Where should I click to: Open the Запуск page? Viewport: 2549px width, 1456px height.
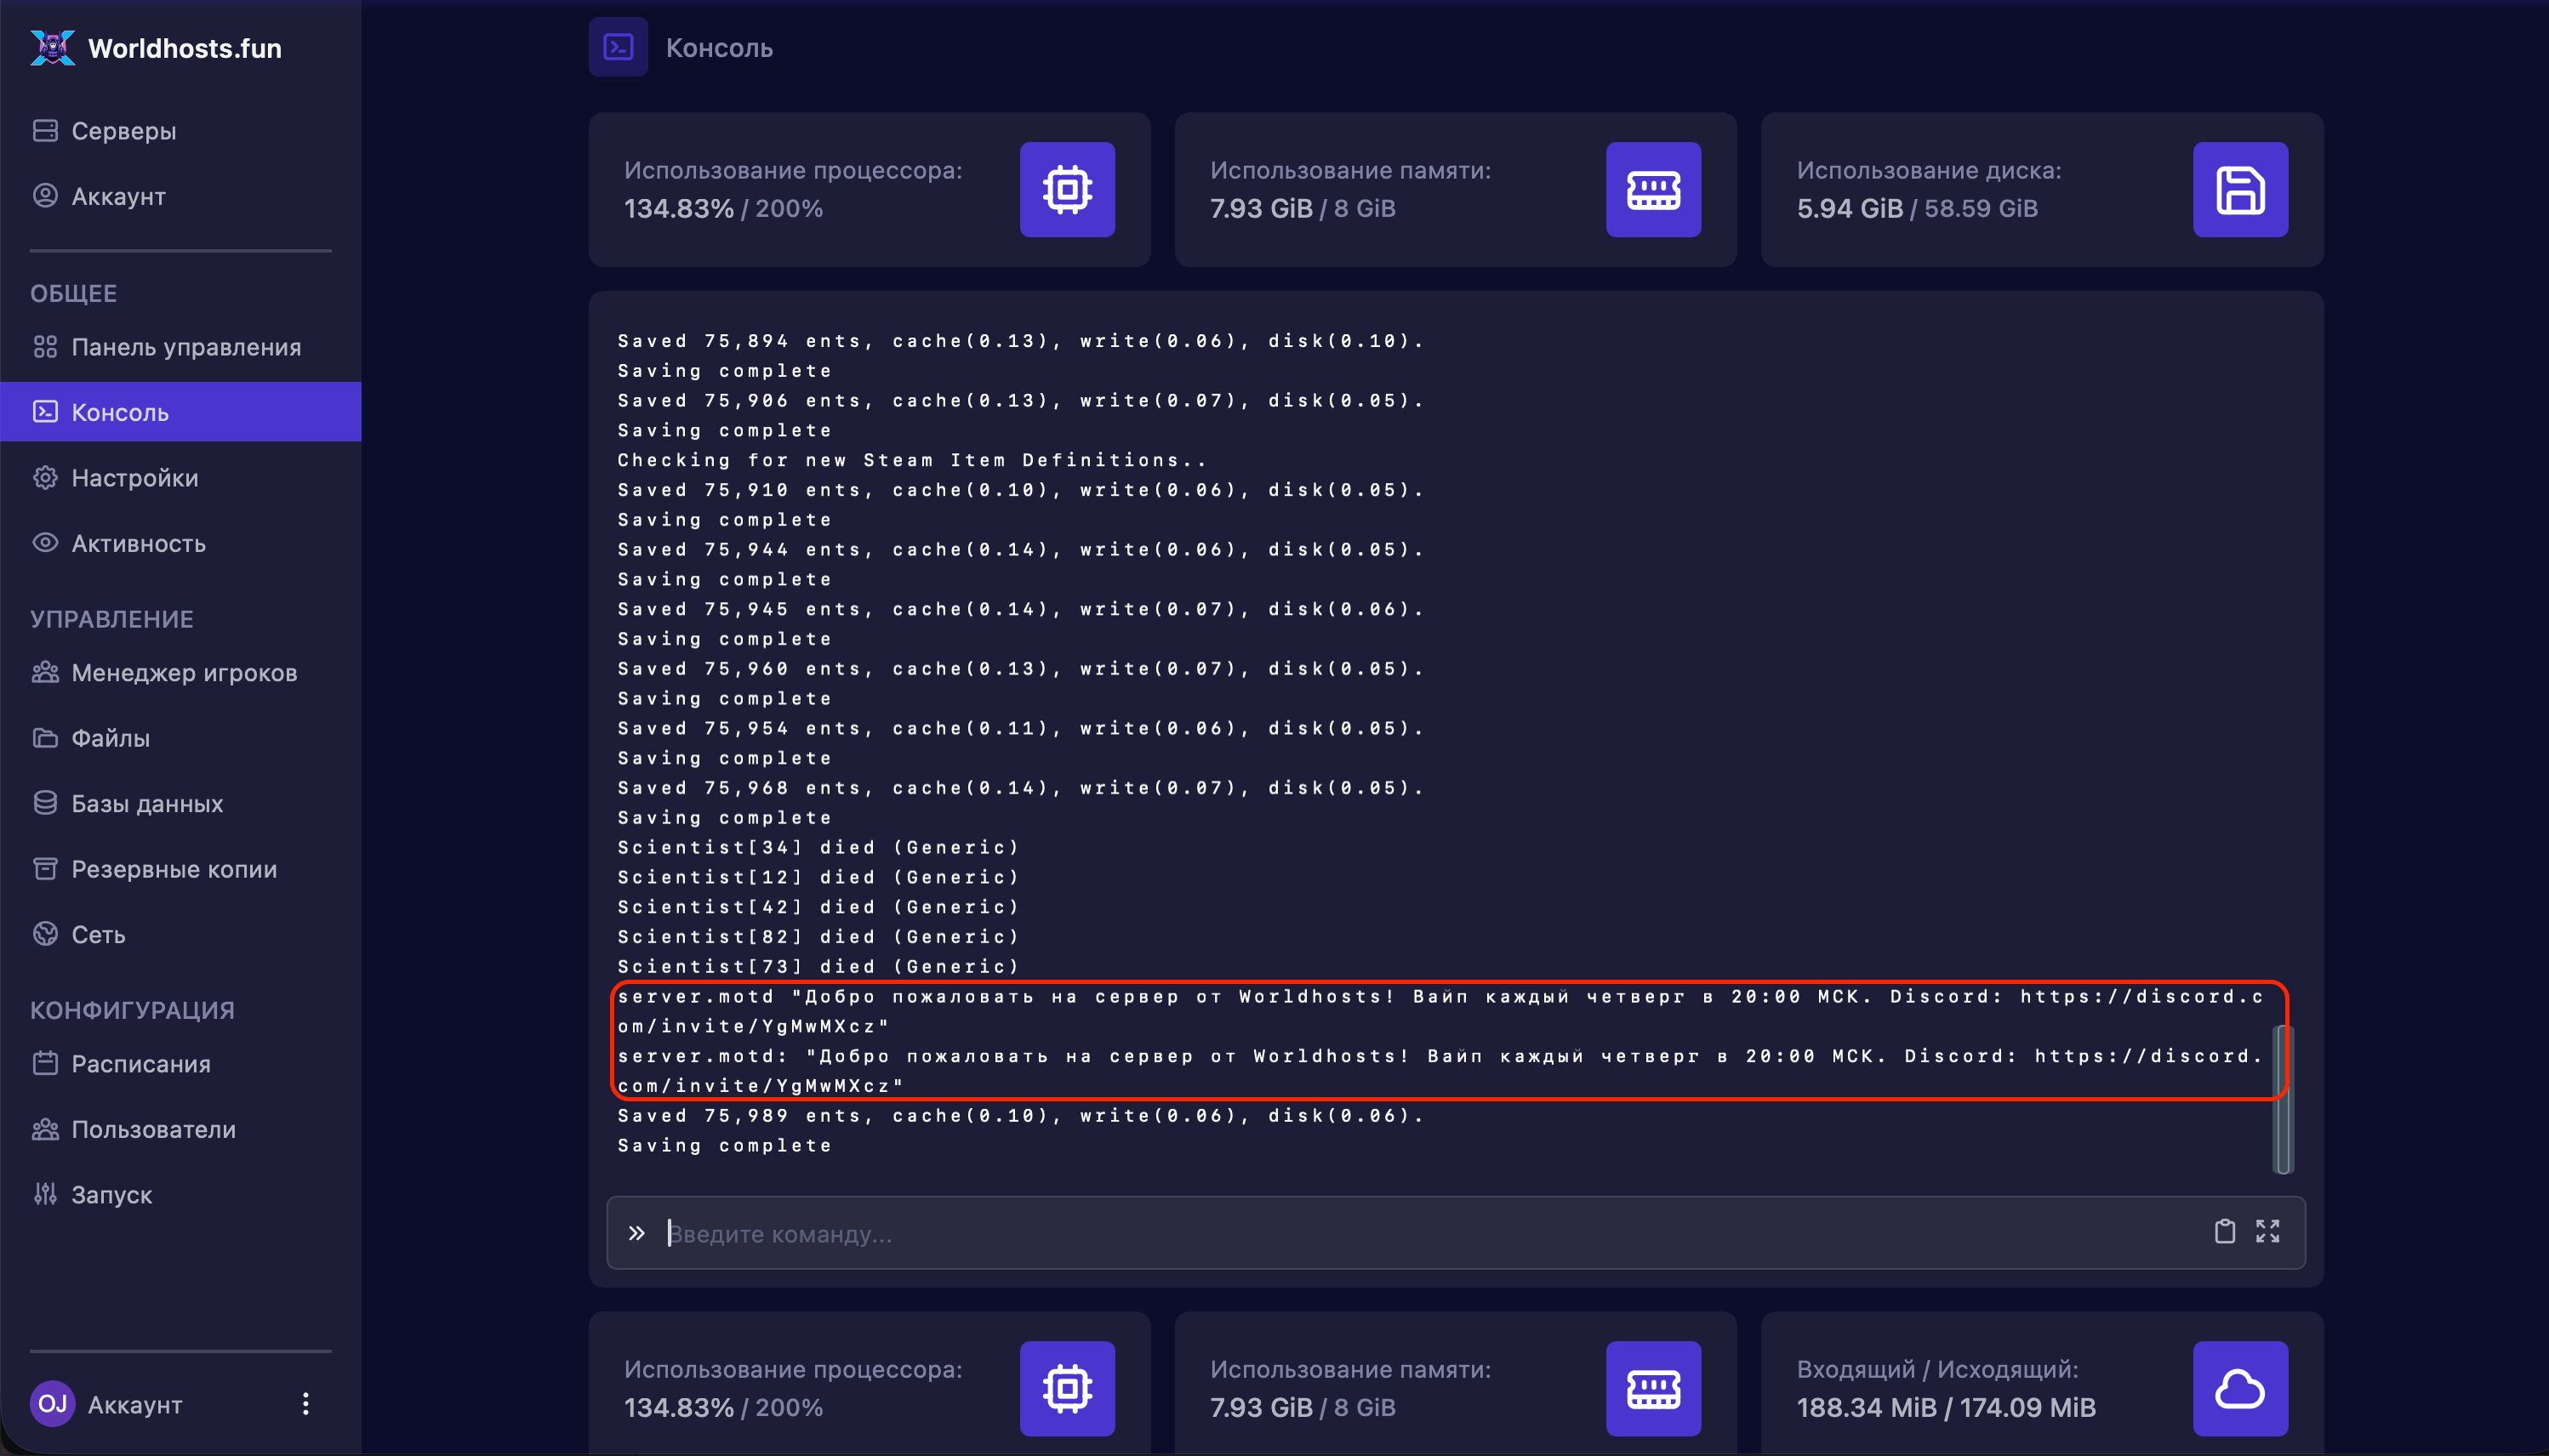point(180,1194)
